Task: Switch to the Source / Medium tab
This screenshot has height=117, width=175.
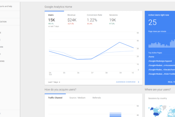Action: click(77, 98)
